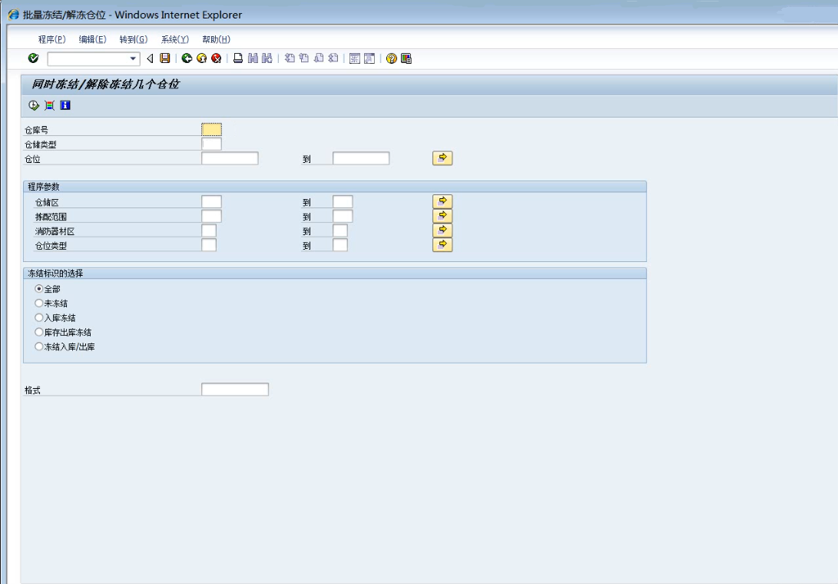Choose the 入库冻结 radio button
838x584 pixels.
39,317
